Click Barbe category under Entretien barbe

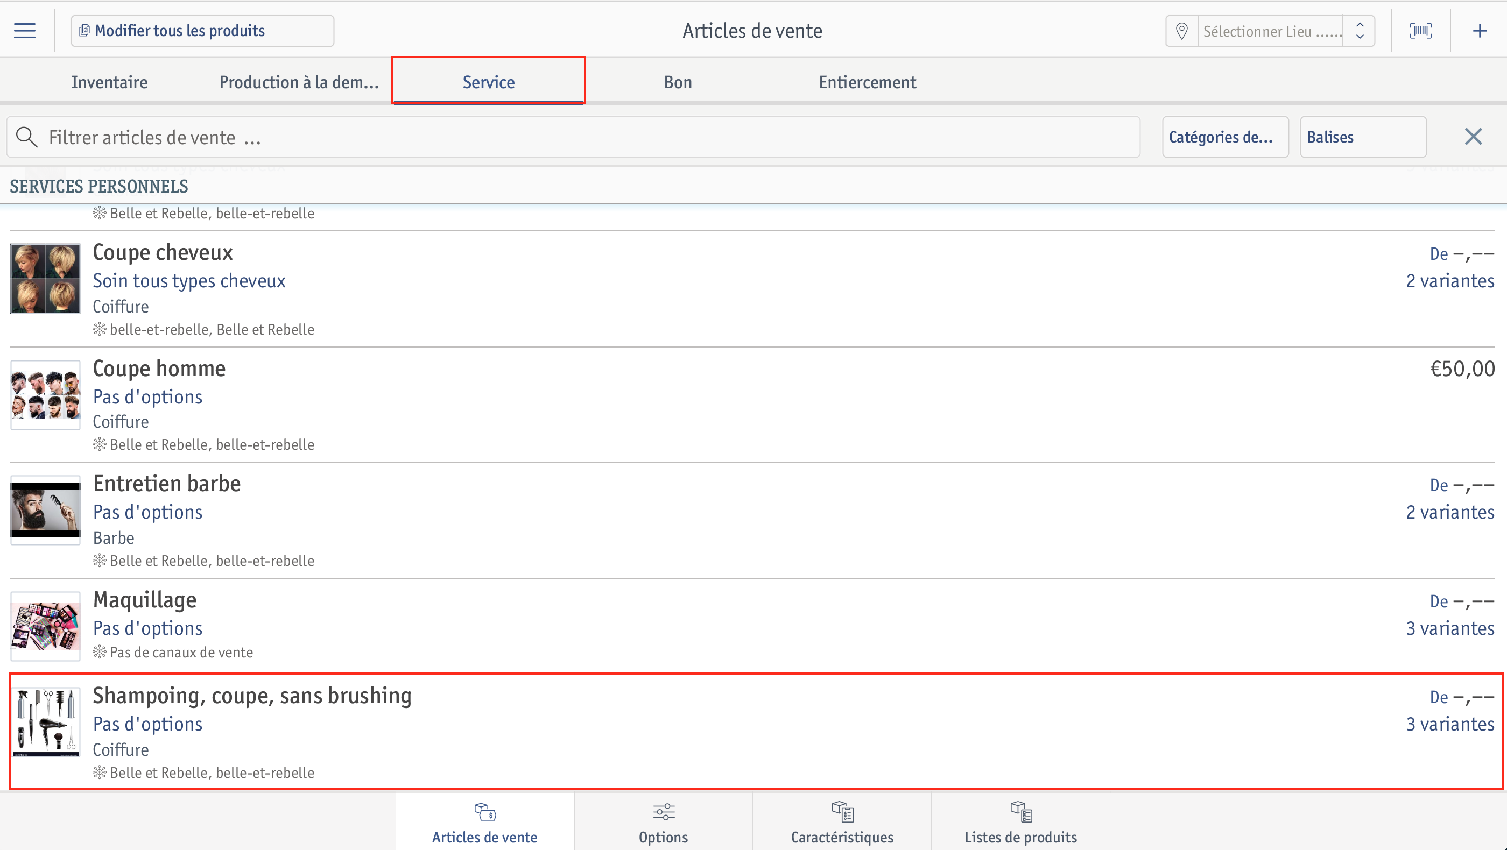pos(114,538)
